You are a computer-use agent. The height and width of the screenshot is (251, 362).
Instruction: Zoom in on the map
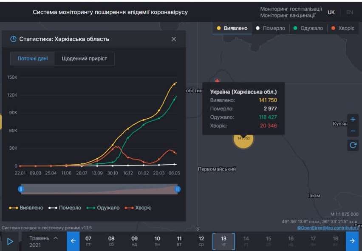[x=353, y=119]
